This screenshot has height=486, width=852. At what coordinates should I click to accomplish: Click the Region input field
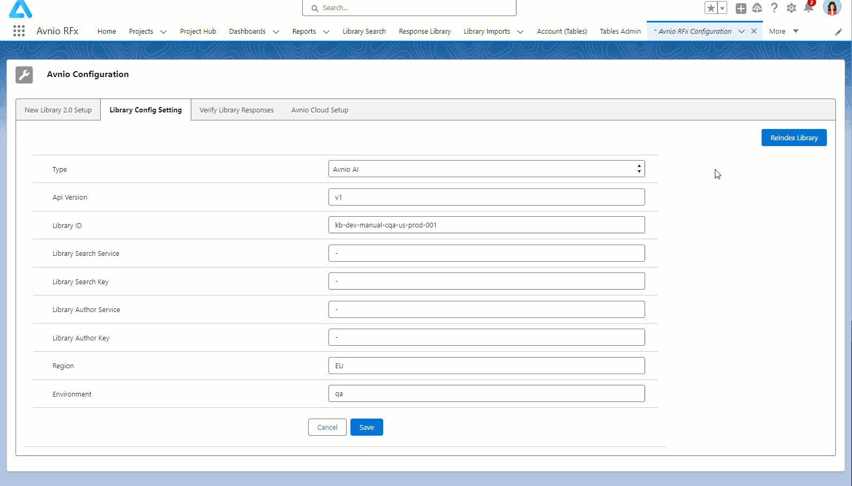pos(487,366)
